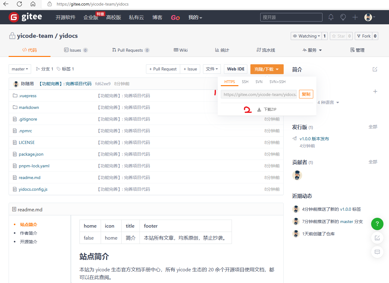The width and height of the screenshot is (389, 283).
Task: Select the HTTPS clone tab
Action: [229, 82]
